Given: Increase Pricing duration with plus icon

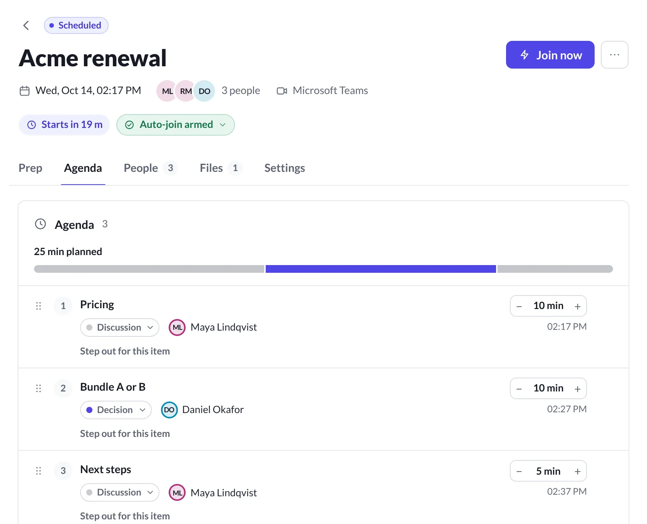Looking at the screenshot, I should click(x=577, y=306).
